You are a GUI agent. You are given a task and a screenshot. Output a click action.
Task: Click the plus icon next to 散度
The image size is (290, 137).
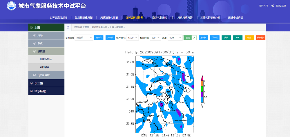tap(35, 44)
